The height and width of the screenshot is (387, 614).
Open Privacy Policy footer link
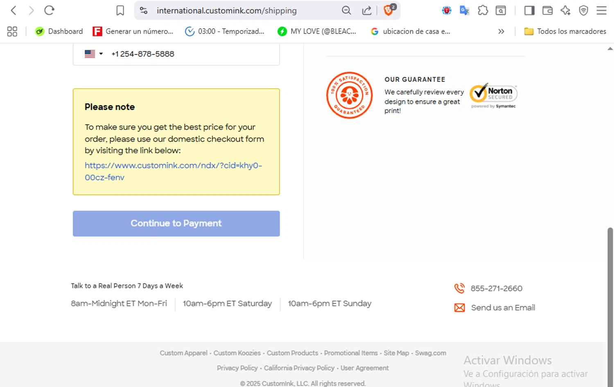click(x=237, y=368)
